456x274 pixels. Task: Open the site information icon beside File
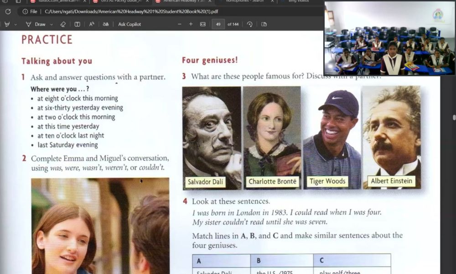coord(25,12)
